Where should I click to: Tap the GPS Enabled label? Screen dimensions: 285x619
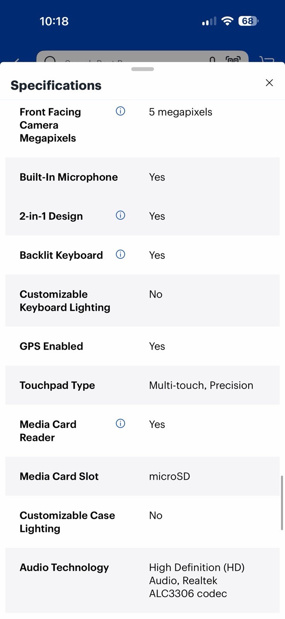pos(52,346)
